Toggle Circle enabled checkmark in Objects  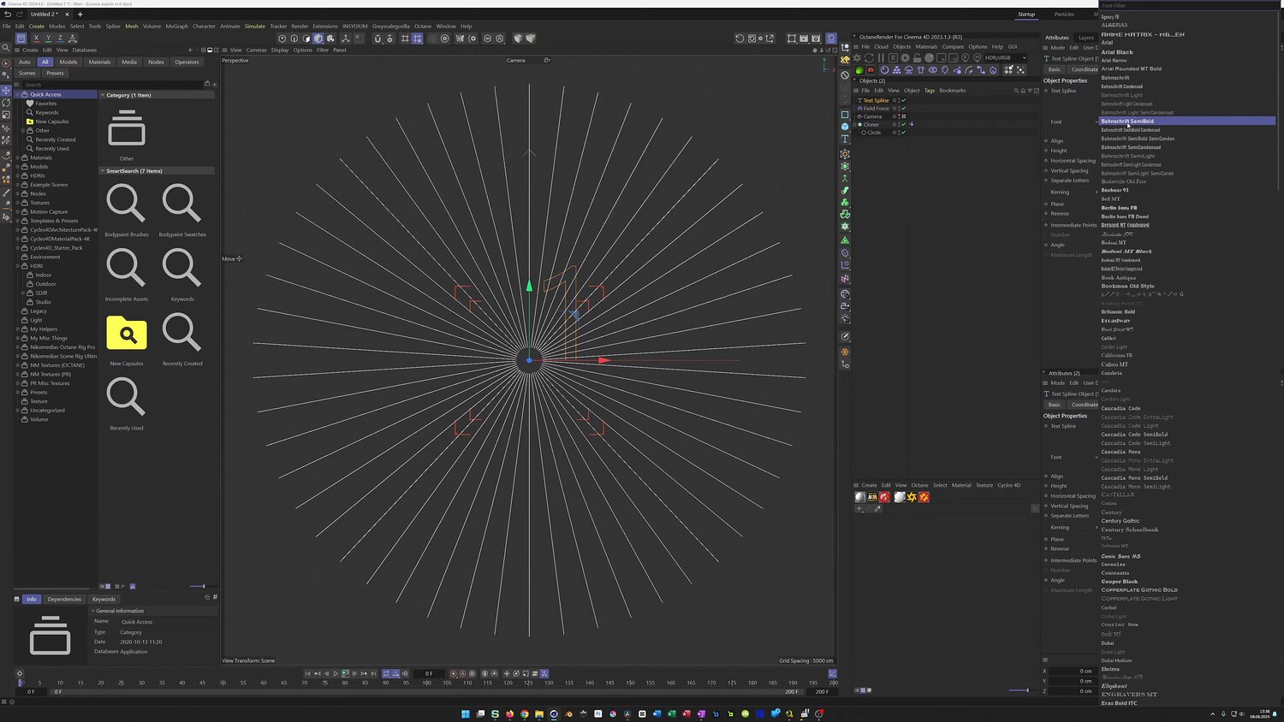click(903, 133)
